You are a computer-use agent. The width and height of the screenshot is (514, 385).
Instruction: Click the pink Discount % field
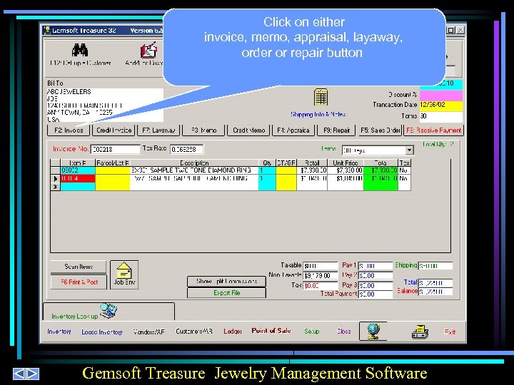[x=441, y=95]
